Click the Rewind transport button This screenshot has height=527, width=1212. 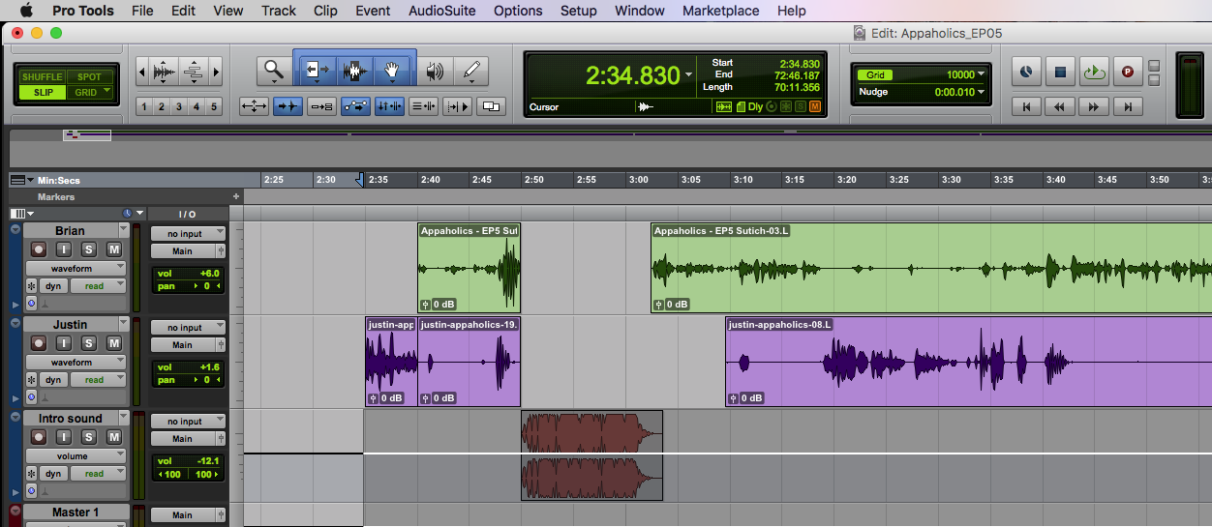pos(1060,106)
